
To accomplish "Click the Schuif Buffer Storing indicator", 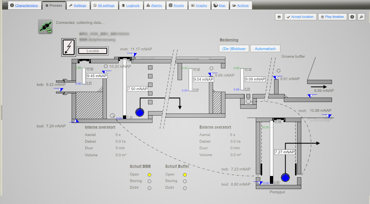I will [x=185, y=181].
